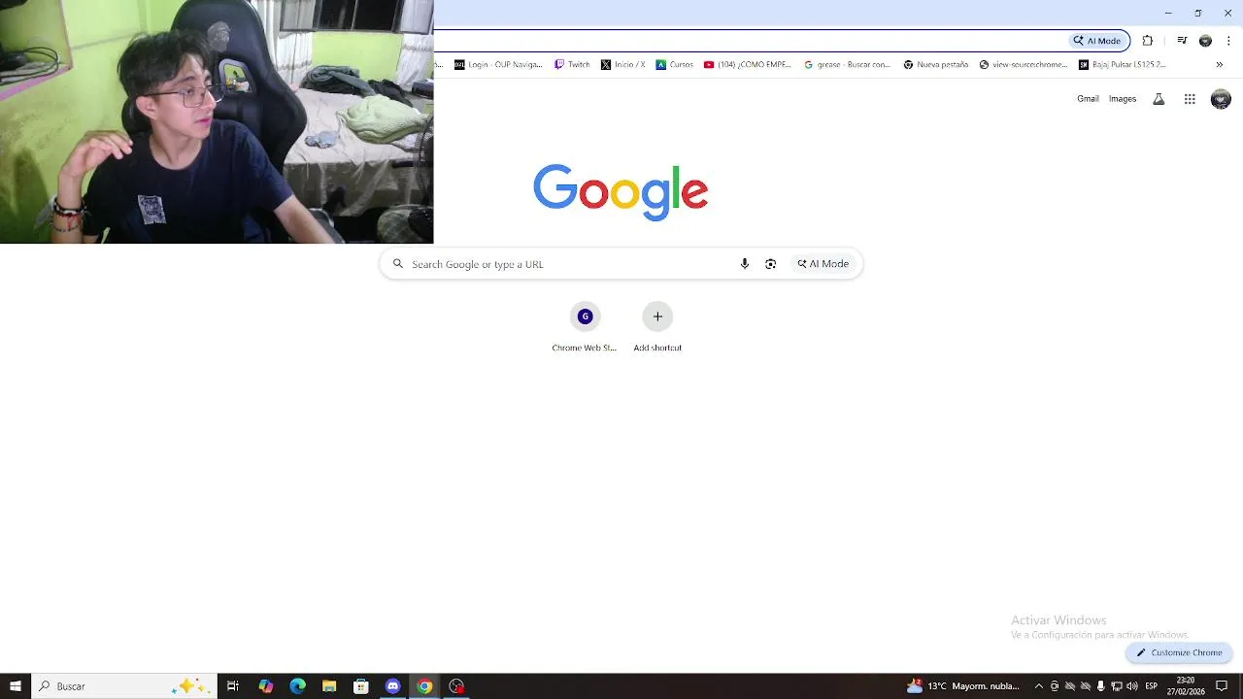Image resolution: width=1243 pixels, height=699 pixels.
Task: Open the network tray icon
Action: pyautogui.click(x=1117, y=686)
